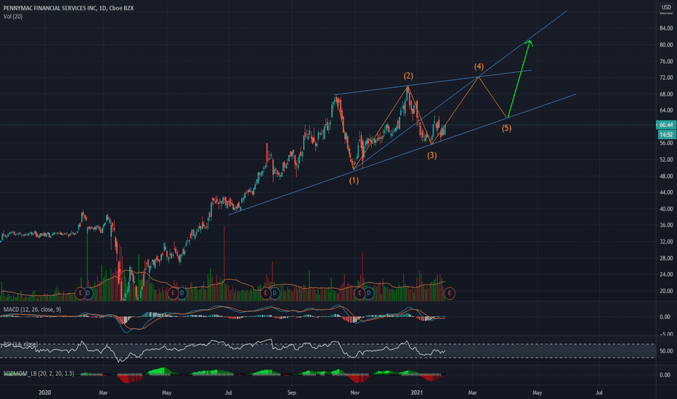This screenshot has height=399, width=677.
Task: Open the latest earnings E marker in 2021
Action: [450, 293]
